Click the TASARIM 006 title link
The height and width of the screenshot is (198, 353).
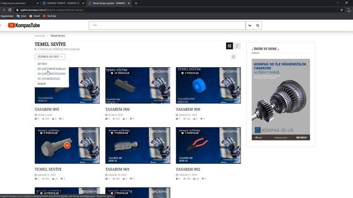coord(117,109)
